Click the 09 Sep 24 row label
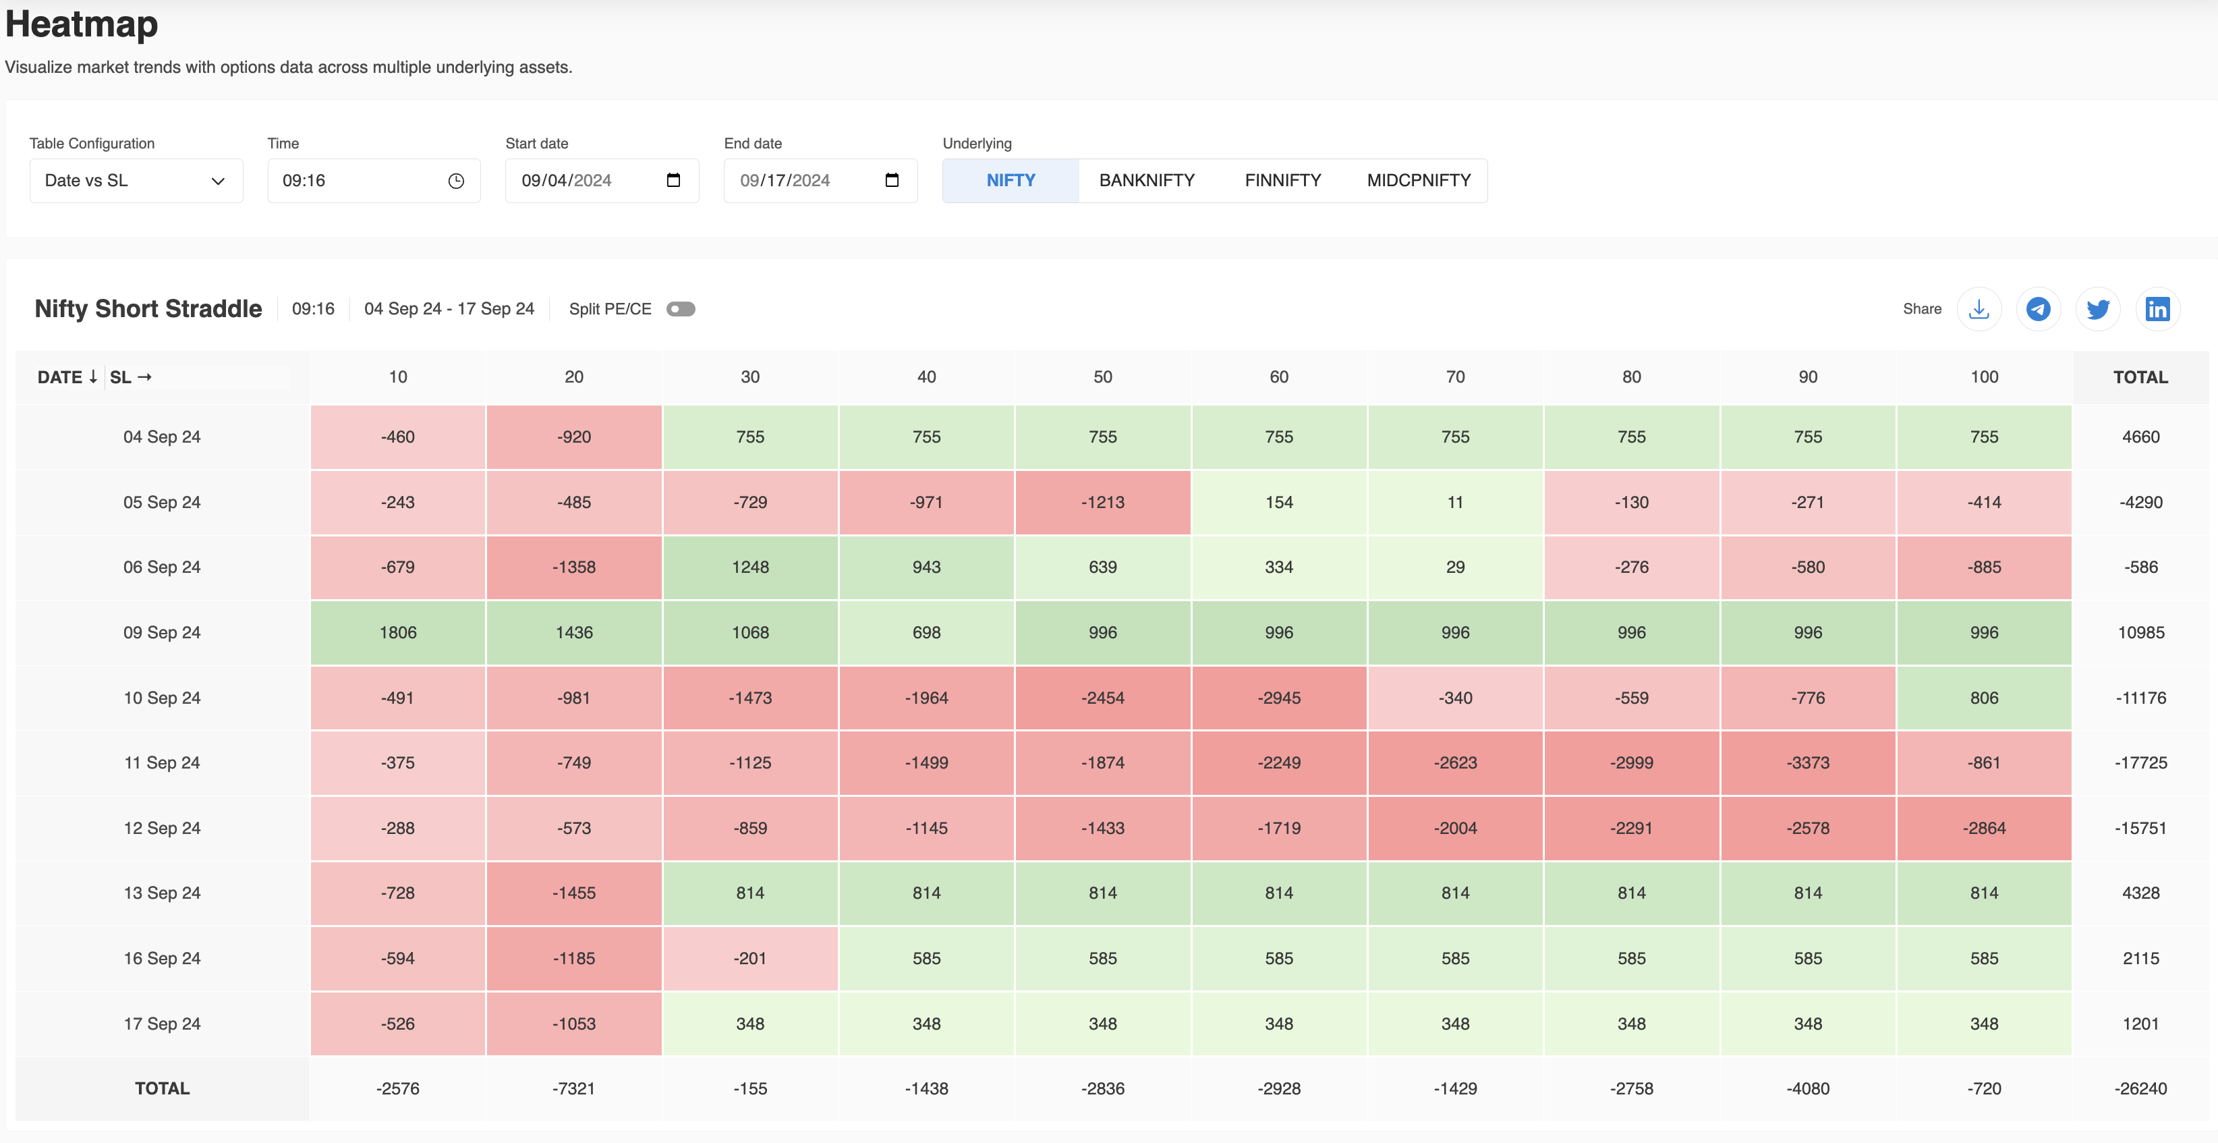Viewport: 2218px width, 1143px height. [162, 632]
